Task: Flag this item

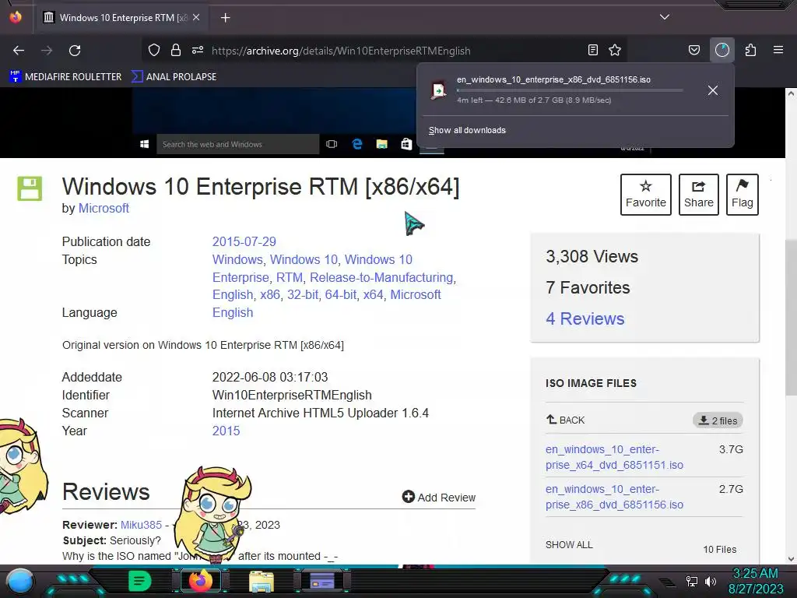Action: point(742,195)
